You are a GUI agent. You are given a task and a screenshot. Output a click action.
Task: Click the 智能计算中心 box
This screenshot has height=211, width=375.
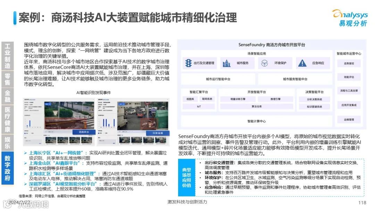click(x=257, y=121)
